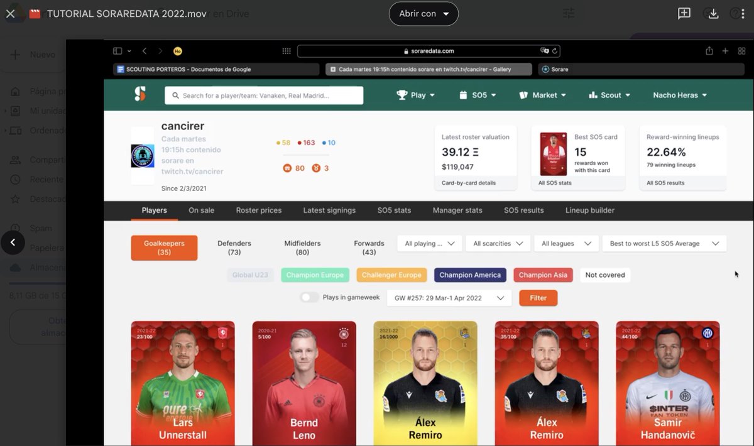Click the soraredata.com address bar

click(429, 51)
